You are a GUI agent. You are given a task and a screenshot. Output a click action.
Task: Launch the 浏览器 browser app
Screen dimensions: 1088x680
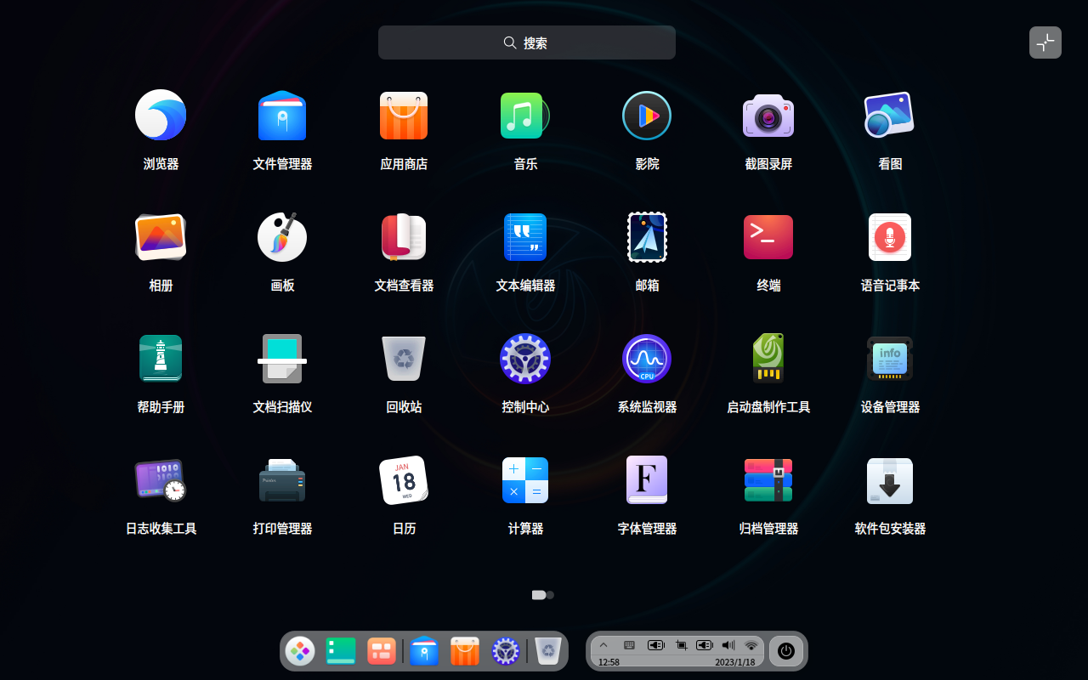click(x=160, y=115)
